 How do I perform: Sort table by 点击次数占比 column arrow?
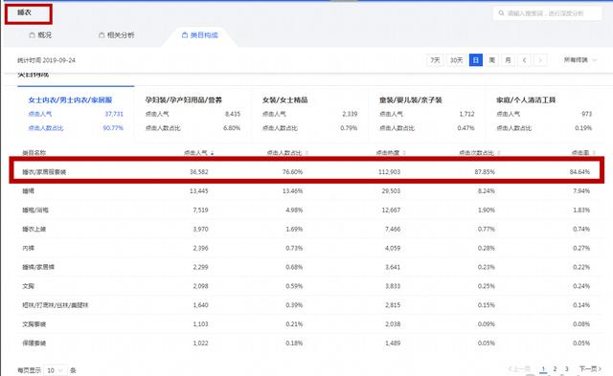click(499, 153)
